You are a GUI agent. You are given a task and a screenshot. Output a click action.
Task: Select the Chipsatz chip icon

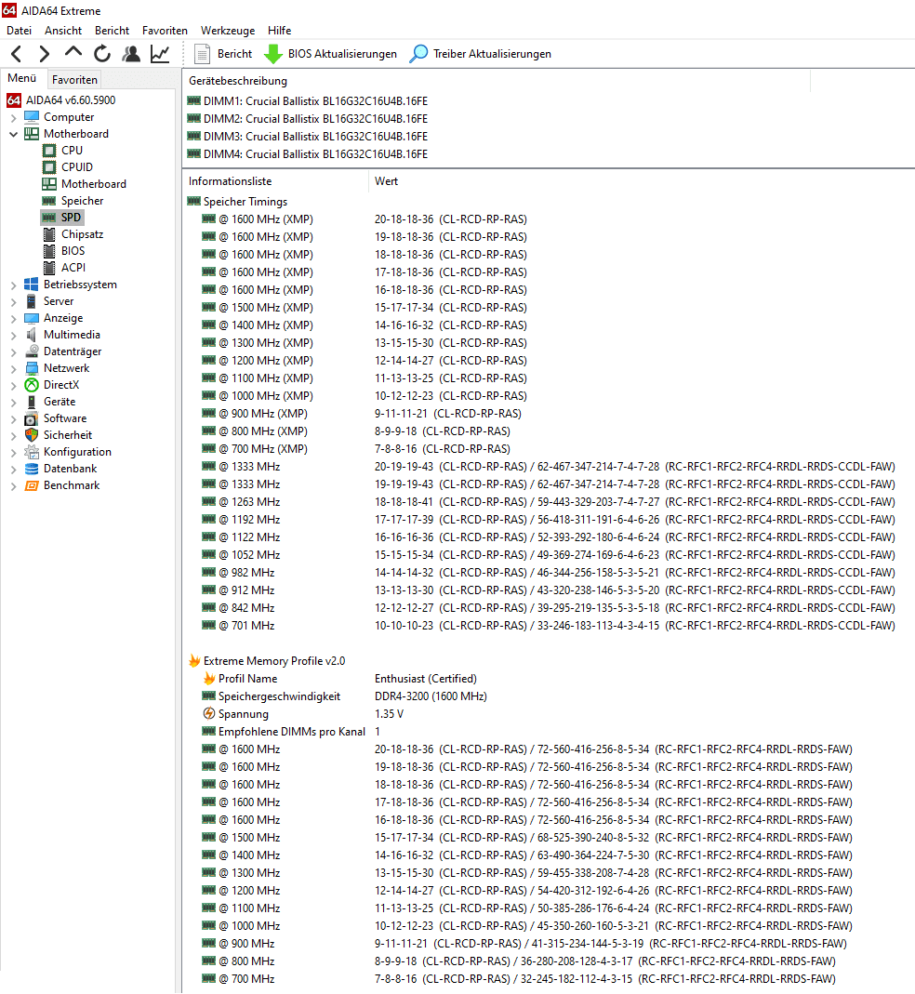(x=49, y=234)
